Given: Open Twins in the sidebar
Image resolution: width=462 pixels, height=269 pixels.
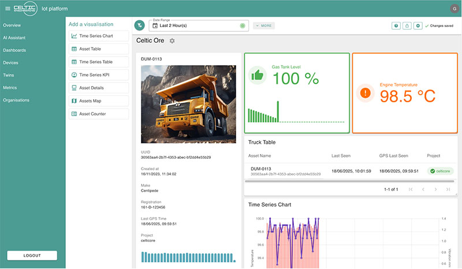Looking at the screenshot, I should (9, 75).
